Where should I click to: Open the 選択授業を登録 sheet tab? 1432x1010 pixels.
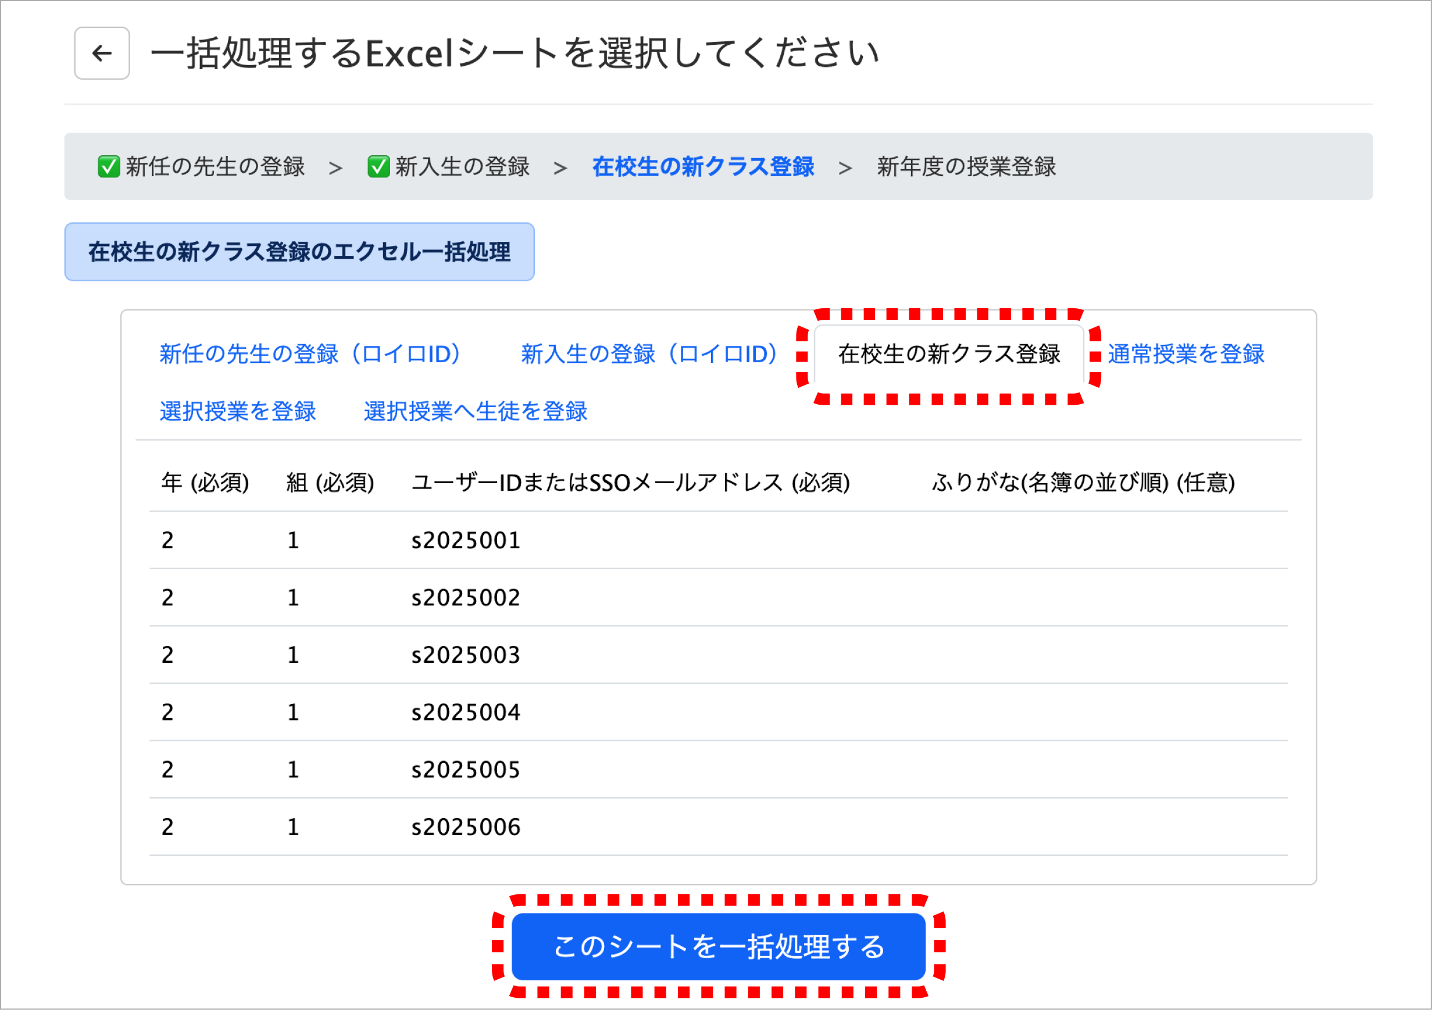pos(238,411)
